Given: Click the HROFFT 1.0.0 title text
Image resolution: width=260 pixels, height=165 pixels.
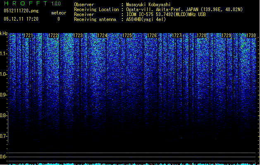Looking at the screenshot, I should tap(32, 3).
